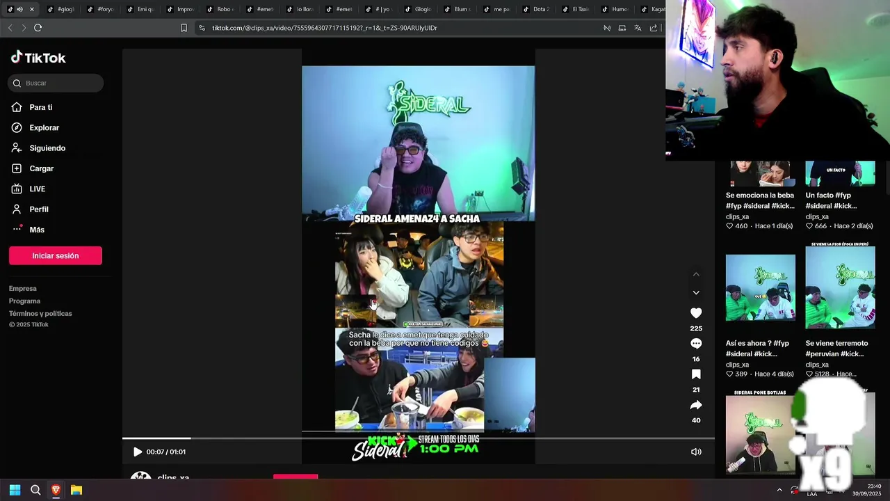This screenshot has height=501, width=890.
Task: Expand the system tray hidden icons chevron
Action: click(x=779, y=490)
